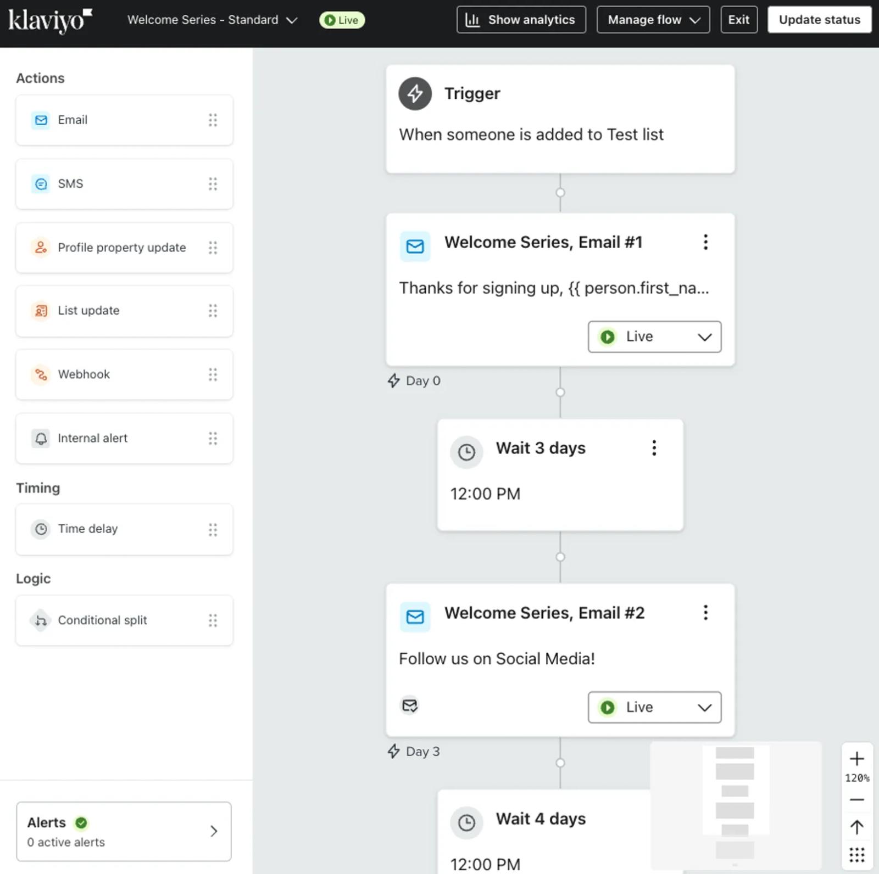Click the List update drag handle
Viewport: 879px width, 874px height.
click(213, 311)
